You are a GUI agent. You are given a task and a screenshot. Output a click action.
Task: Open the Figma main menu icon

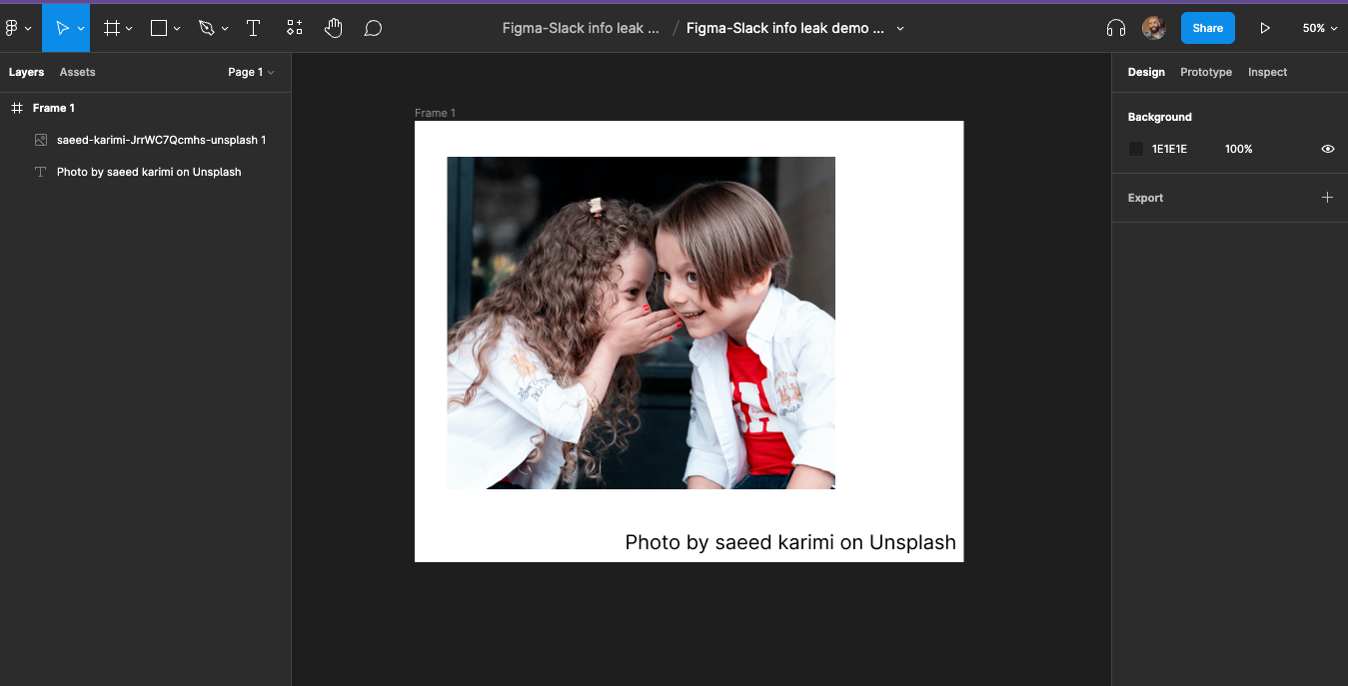pos(13,28)
